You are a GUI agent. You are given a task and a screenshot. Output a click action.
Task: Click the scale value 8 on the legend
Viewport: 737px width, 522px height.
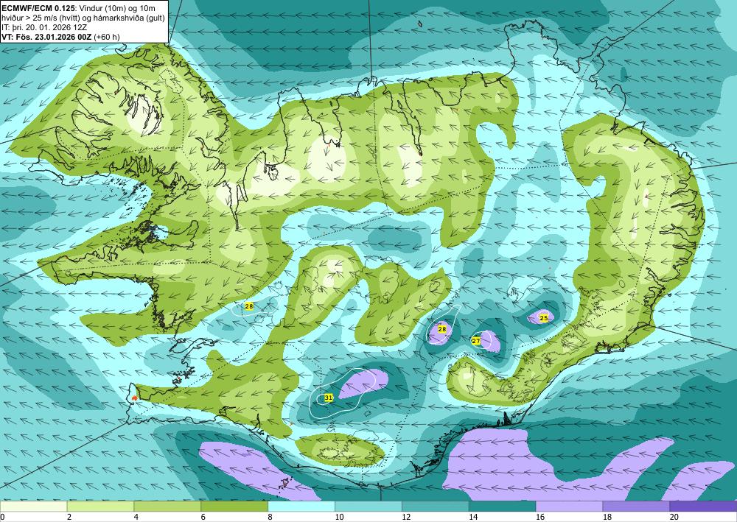[270, 517]
